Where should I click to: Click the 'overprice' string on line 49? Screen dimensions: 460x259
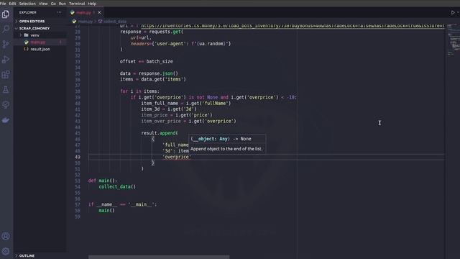coord(177,157)
